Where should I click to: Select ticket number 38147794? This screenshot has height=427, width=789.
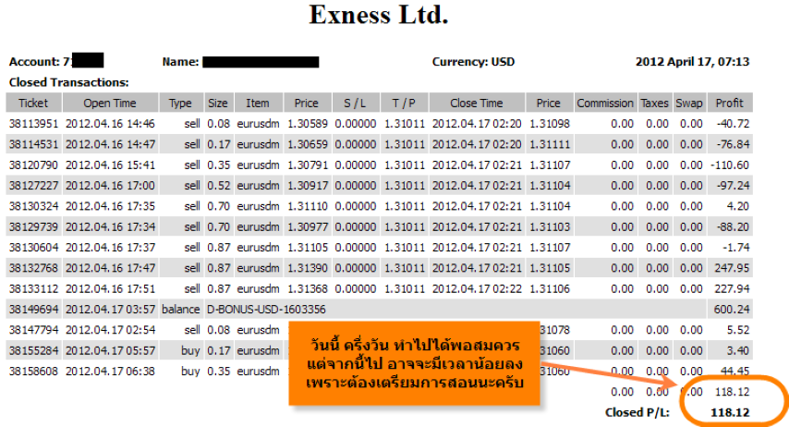[33, 330]
